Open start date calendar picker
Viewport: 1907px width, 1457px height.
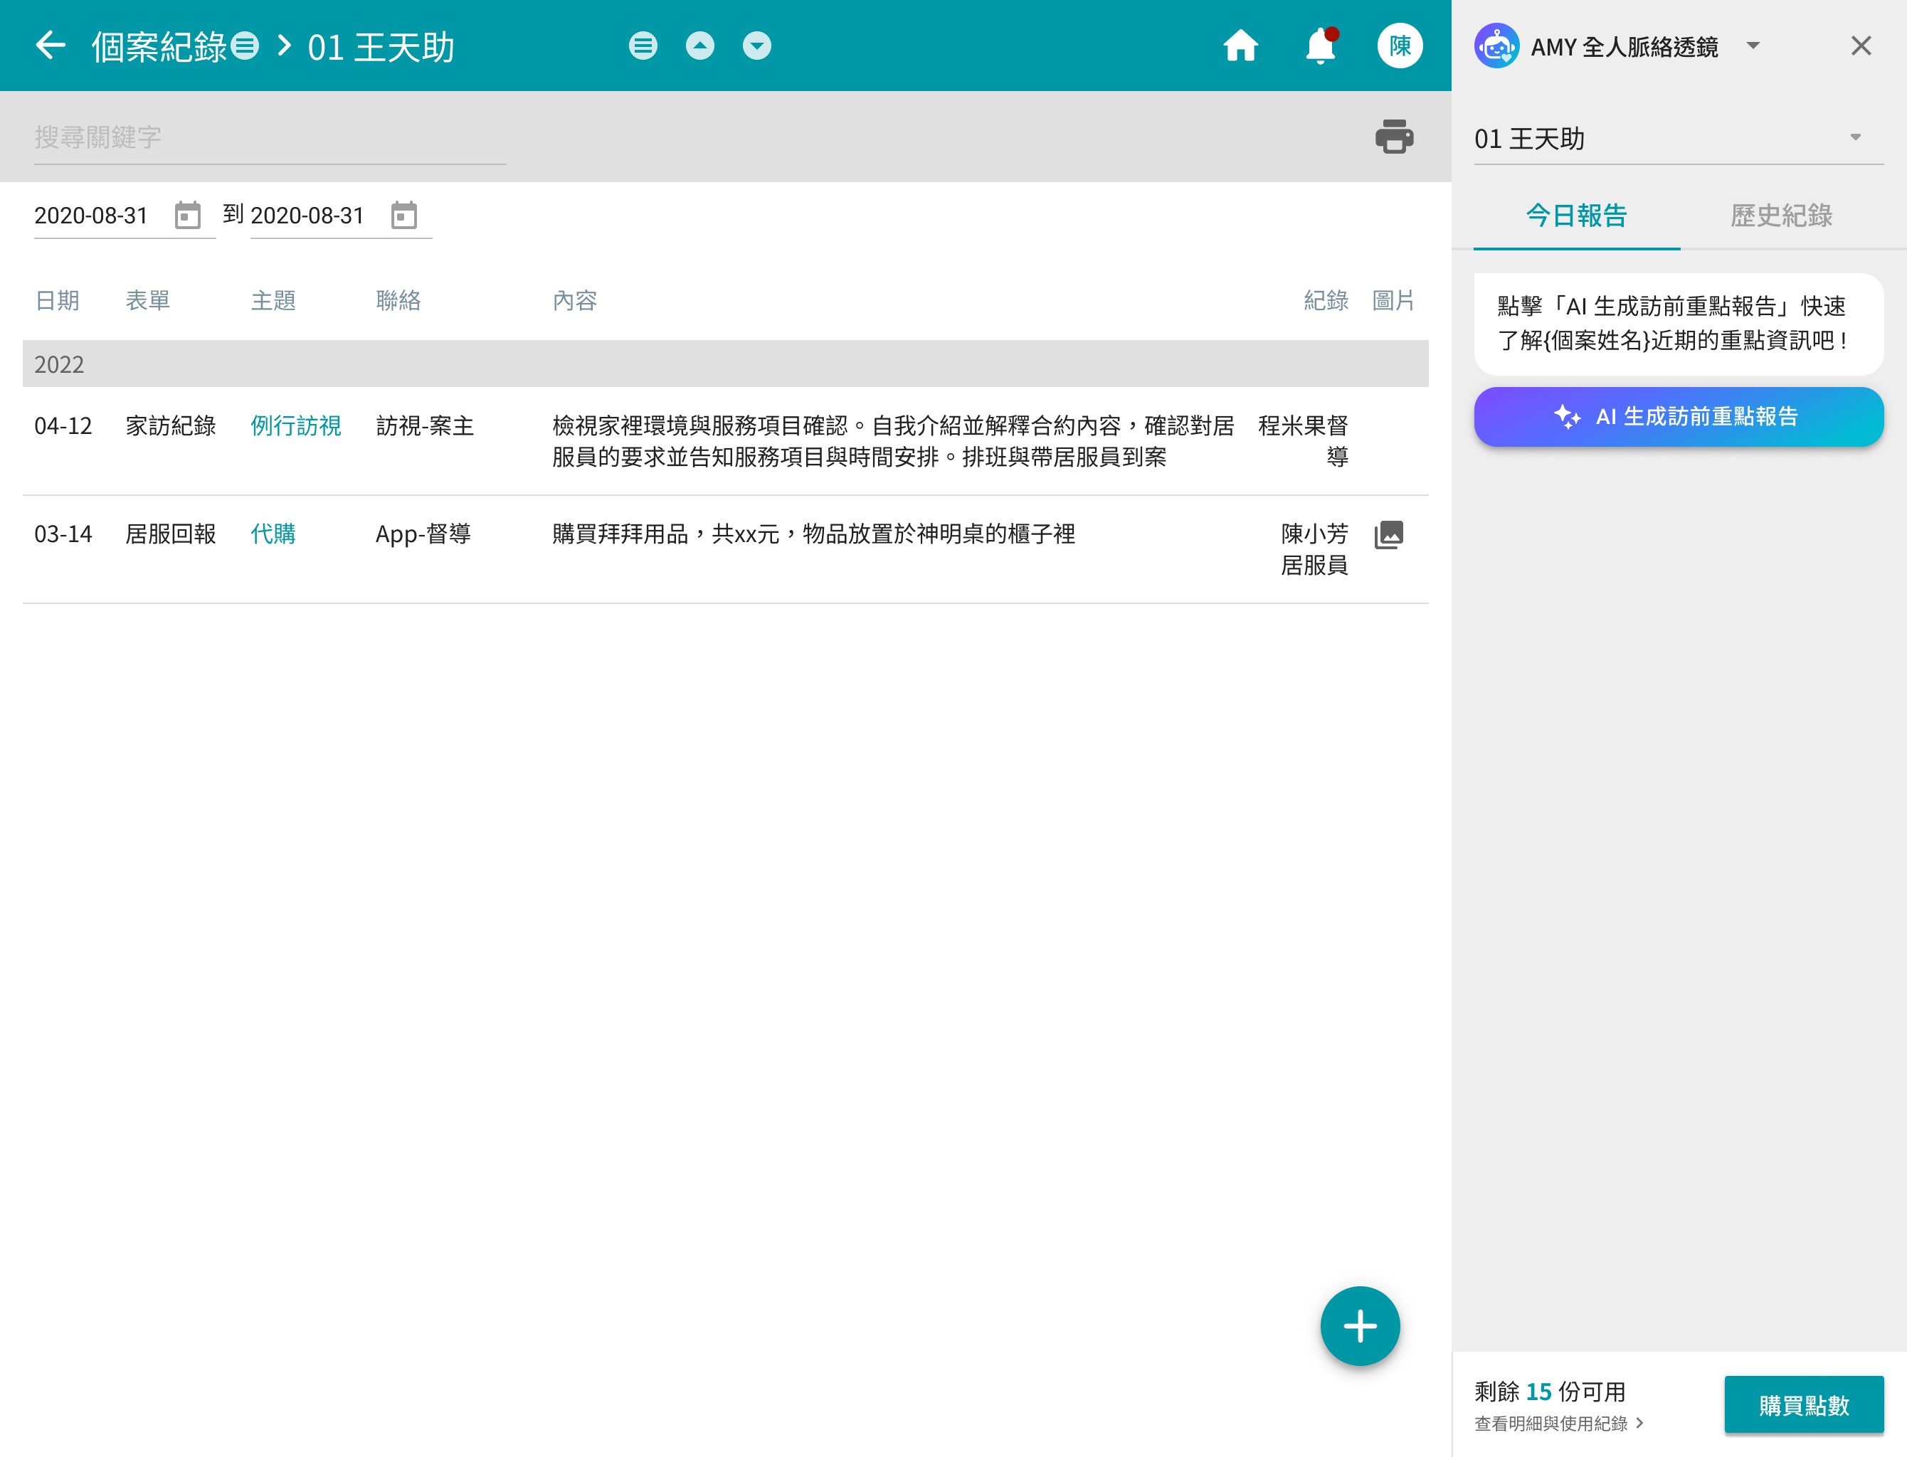click(x=187, y=215)
